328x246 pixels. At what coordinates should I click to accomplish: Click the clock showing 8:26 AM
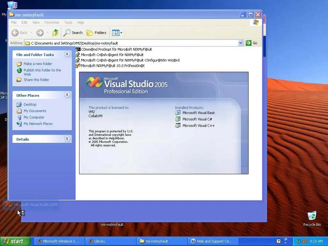point(316,241)
